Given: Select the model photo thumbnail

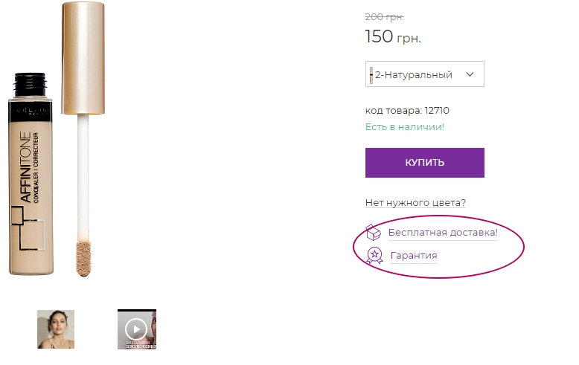Looking at the screenshot, I should pos(56,329).
